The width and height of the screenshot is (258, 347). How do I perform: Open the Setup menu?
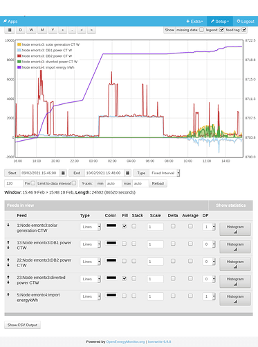pyautogui.click(x=220, y=22)
